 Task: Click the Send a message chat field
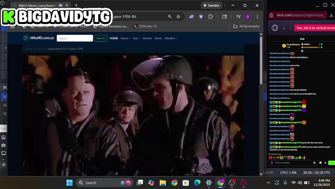click(x=293, y=163)
